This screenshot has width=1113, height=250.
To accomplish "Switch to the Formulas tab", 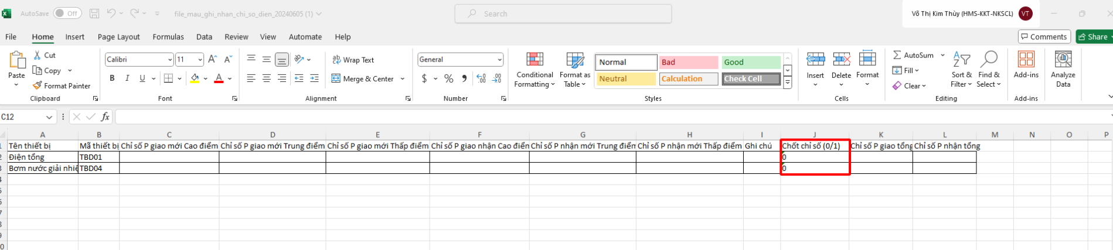I will [168, 37].
